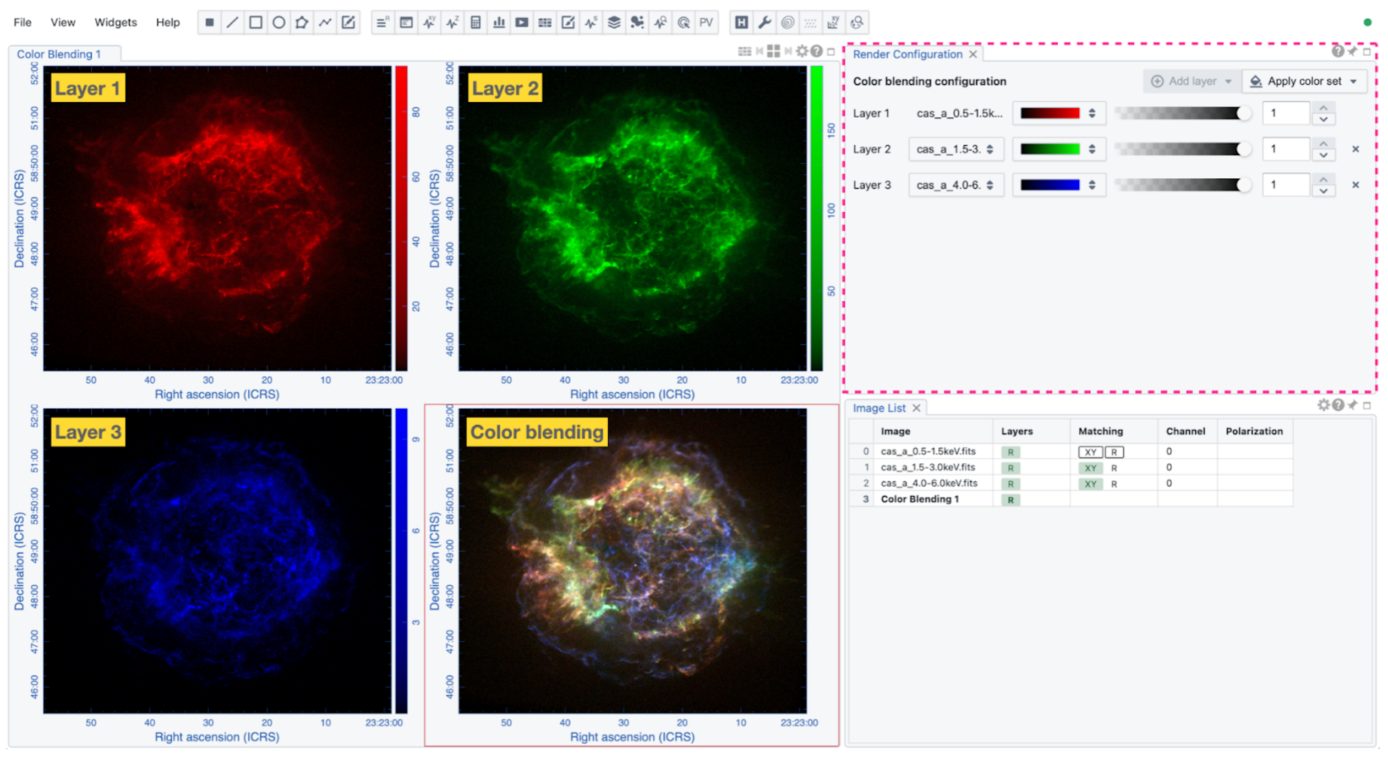Click the Add layer button
Screen dimensions: 1388x758
coord(1191,81)
